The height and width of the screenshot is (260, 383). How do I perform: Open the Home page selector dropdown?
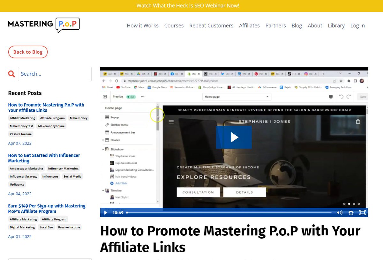tap(237, 97)
